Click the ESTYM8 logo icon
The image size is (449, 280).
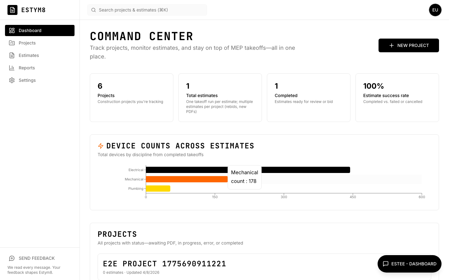coord(12,10)
